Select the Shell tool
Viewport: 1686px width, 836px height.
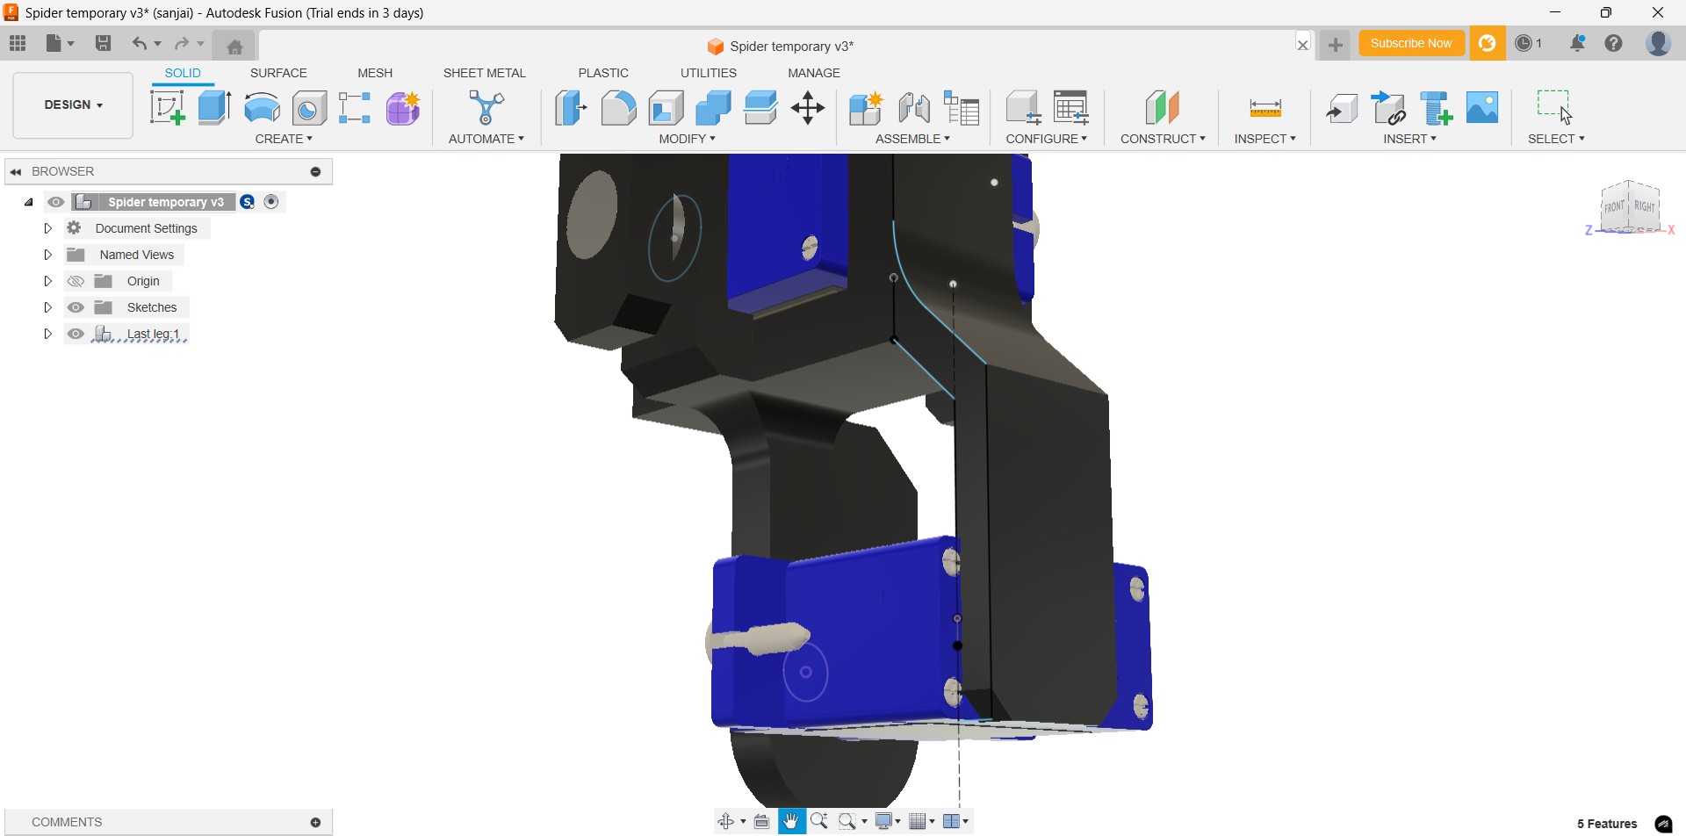click(x=666, y=108)
